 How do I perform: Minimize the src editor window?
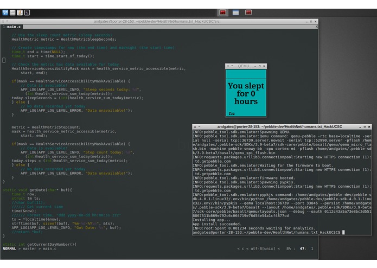click(306, 22)
